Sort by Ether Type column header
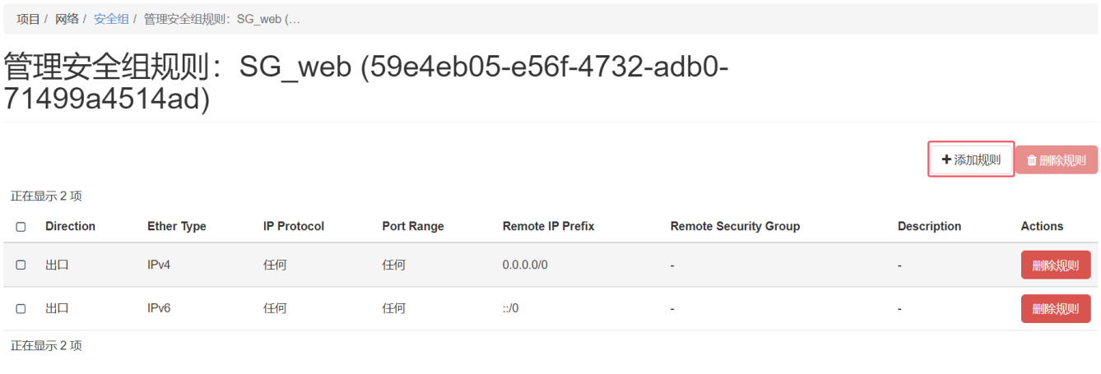1101x374 pixels. pos(177,226)
